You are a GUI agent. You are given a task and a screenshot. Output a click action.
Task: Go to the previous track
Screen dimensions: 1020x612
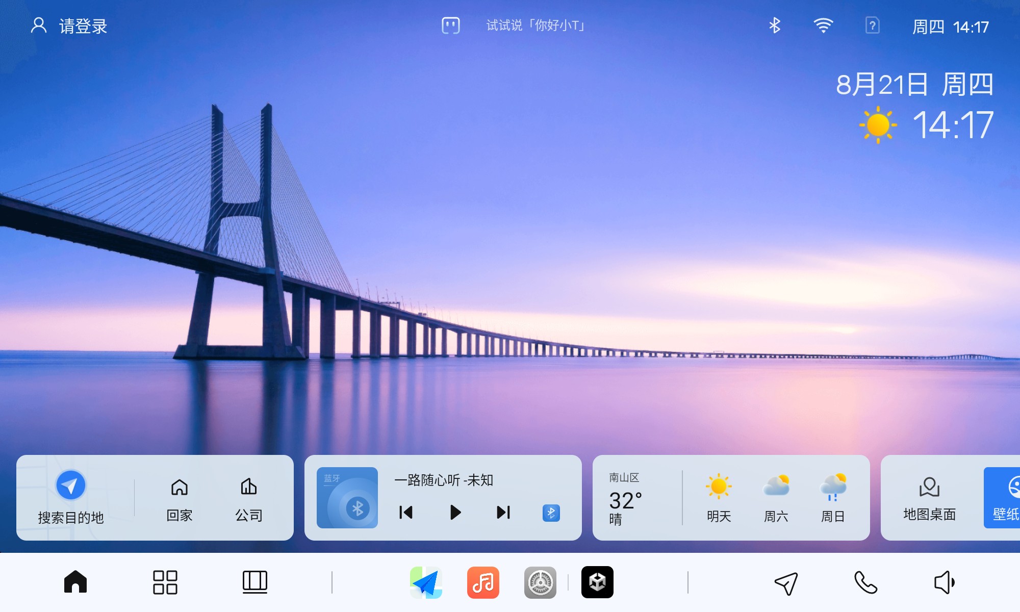[406, 512]
